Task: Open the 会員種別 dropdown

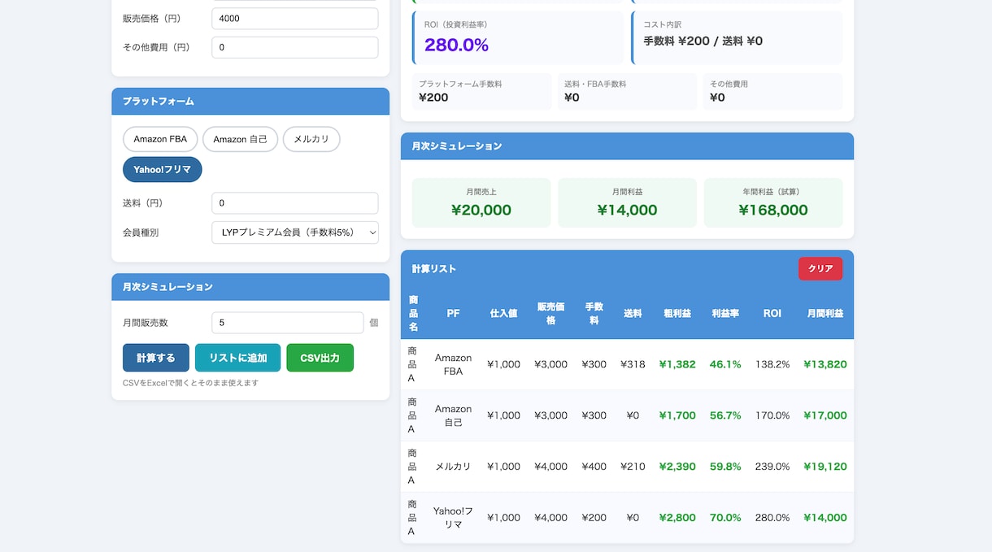Action: point(295,233)
